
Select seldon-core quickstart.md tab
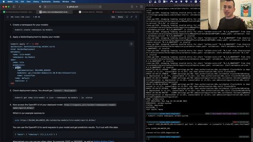click(x=55, y=12)
